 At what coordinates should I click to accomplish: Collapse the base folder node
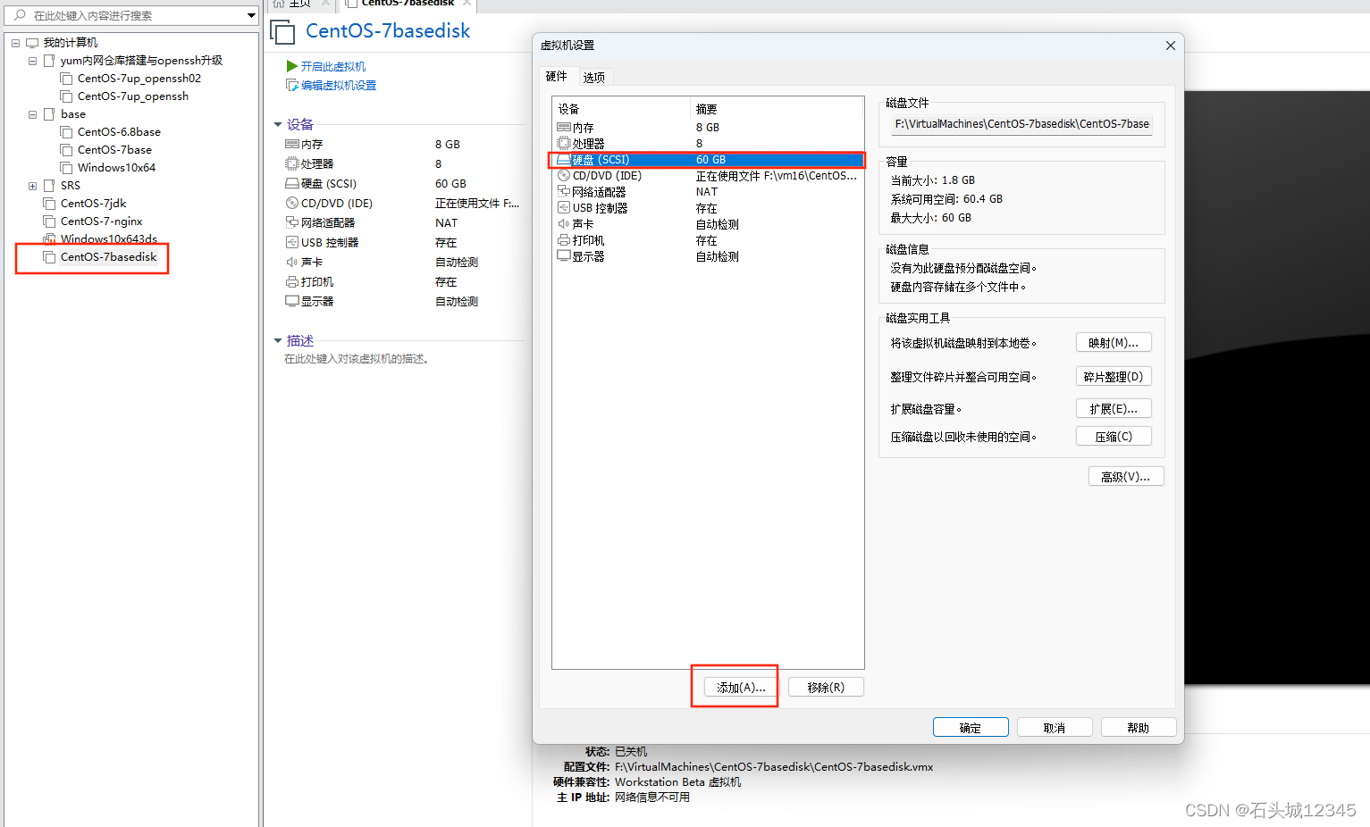click(32, 114)
